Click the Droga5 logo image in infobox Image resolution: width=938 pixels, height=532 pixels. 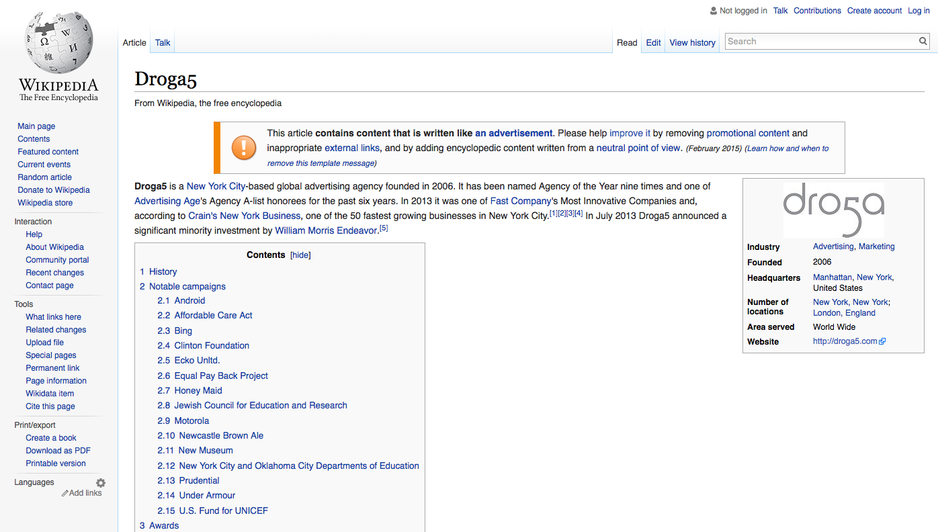point(833,210)
